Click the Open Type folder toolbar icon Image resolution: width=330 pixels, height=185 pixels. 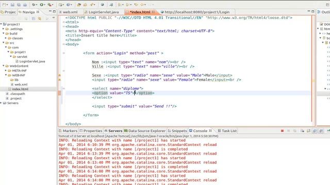click(x=79, y=5)
